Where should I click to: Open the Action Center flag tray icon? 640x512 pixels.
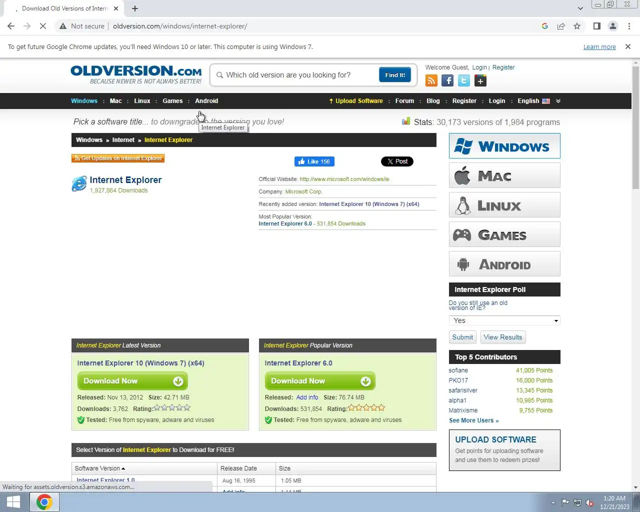click(x=565, y=502)
